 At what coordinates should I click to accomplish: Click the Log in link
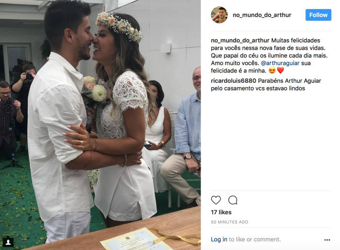coord(219,240)
